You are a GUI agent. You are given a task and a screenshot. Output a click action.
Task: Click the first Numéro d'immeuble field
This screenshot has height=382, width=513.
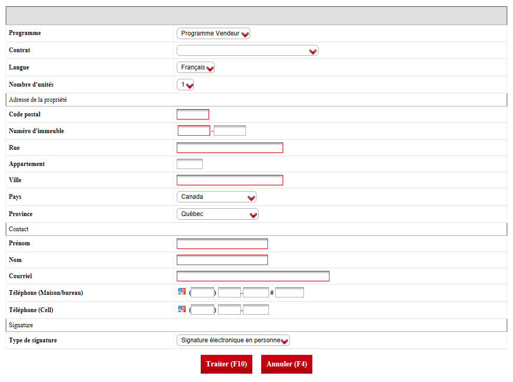194,130
